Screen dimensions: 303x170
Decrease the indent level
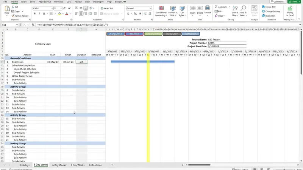coord(91,14)
